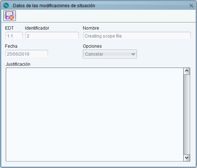
Task: Click the teal application logo in title bar
Action: 6,6
